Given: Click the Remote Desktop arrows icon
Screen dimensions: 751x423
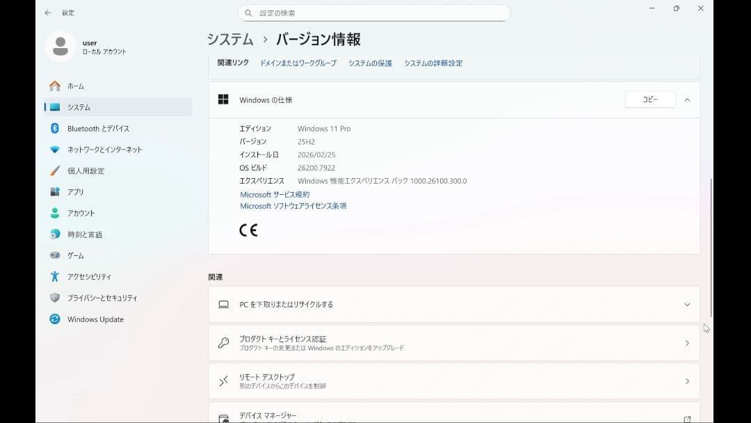Looking at the screenshot, I should tap(224, 381).
